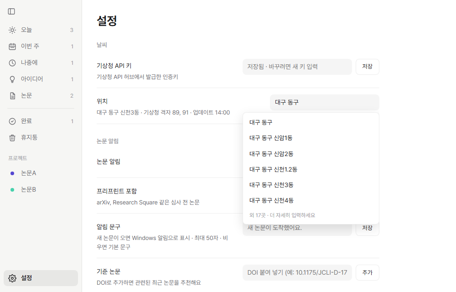The height and width of the screenshot is (292, 456).
Task: Open the 이번 주 list
Action: [41, 46]
